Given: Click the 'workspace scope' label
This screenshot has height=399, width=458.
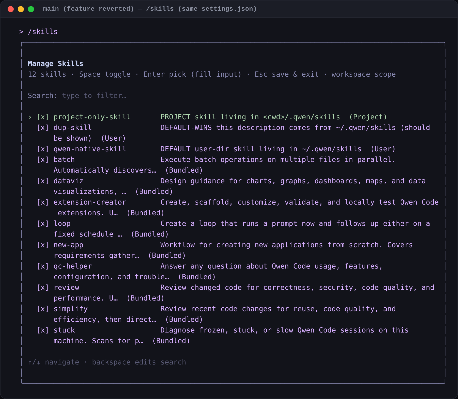Looking at the screenshot, I should point(364,74).
